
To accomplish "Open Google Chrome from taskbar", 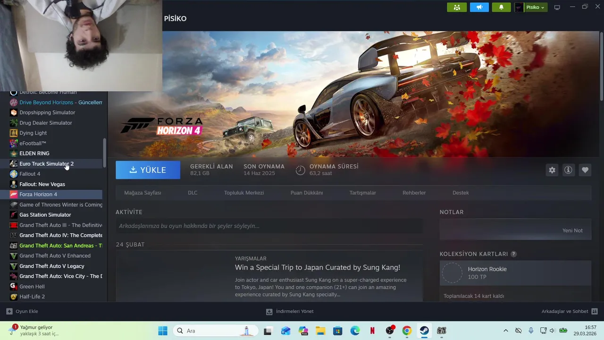I will point(407,331).
